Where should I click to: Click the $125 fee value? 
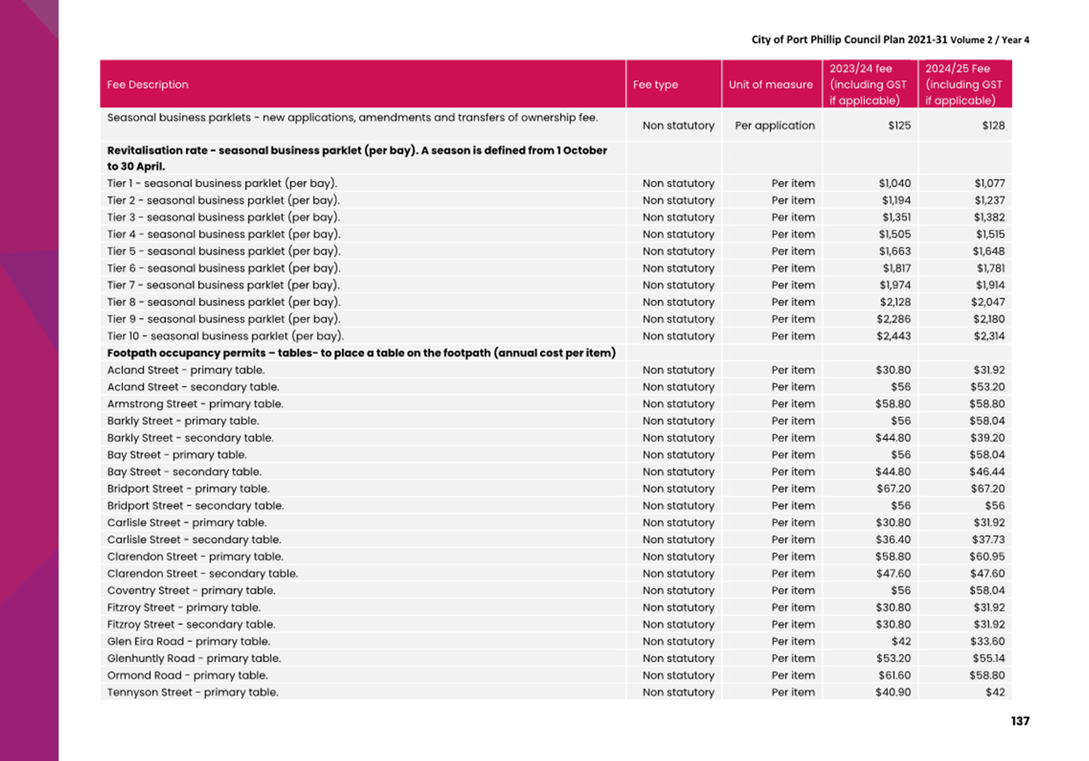(x=899, y=125)
